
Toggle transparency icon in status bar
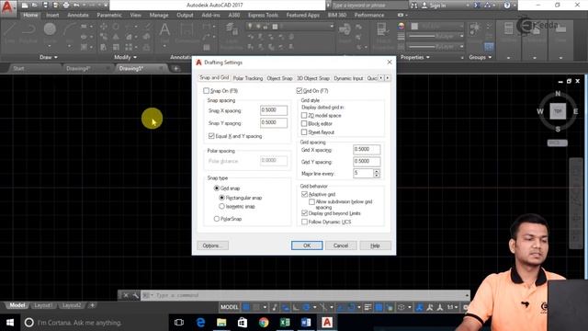[x=379, y=307]
